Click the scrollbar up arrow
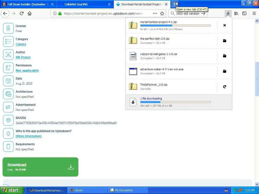Viewport: 259px width, 194px height. 257,21
